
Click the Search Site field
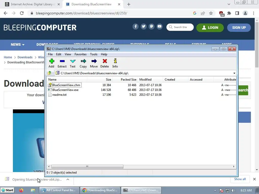tap(180, 27)
